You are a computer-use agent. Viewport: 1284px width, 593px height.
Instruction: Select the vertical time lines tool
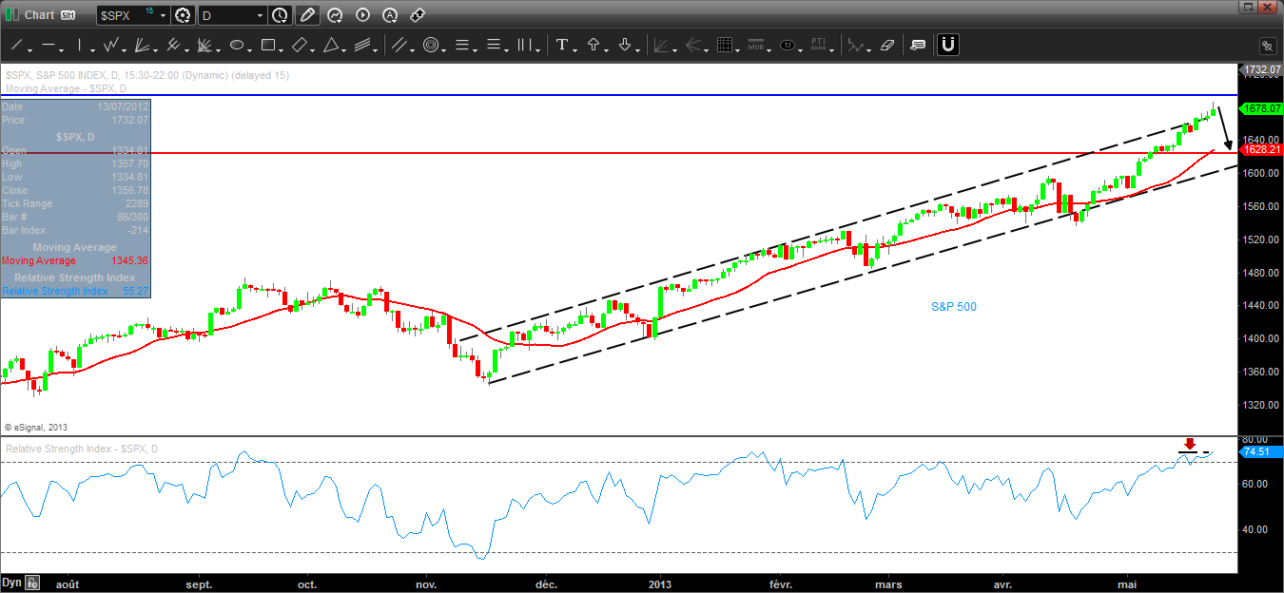524,45
